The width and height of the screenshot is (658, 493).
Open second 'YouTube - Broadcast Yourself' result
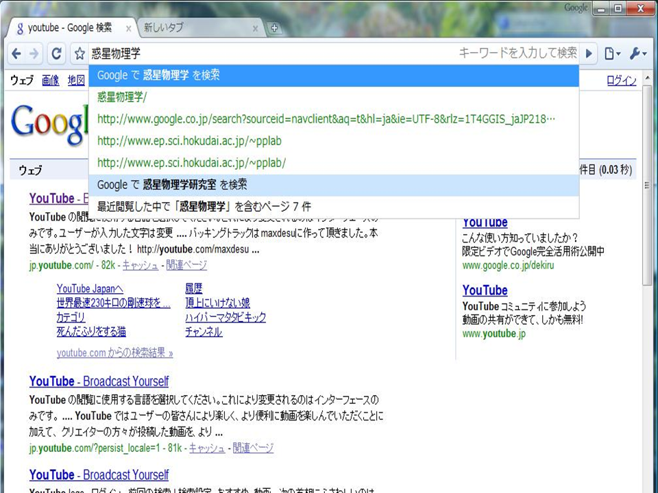(99, 381)
